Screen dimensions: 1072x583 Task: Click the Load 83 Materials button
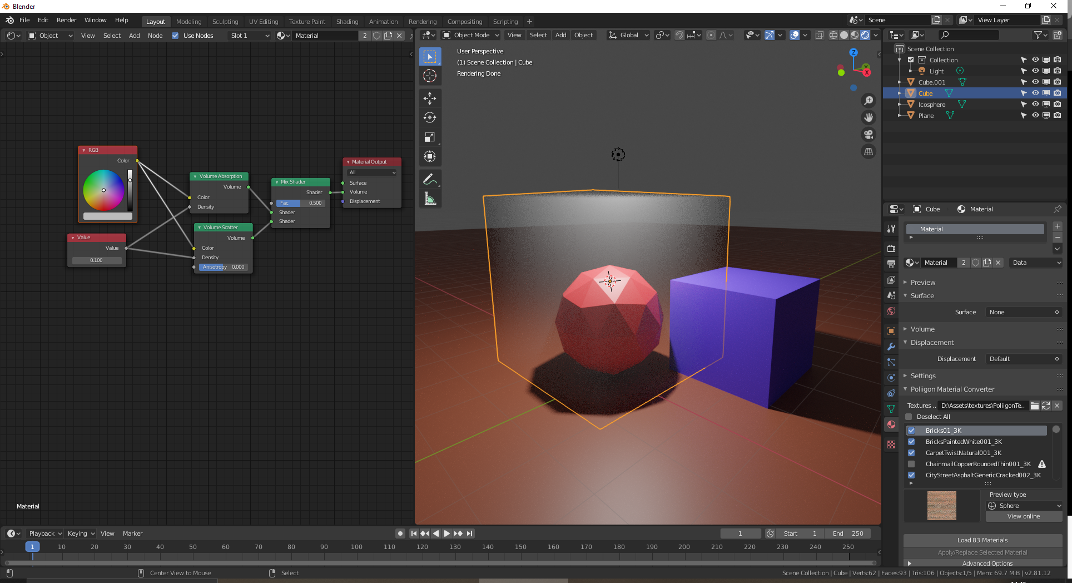click(x=982, y=540)
